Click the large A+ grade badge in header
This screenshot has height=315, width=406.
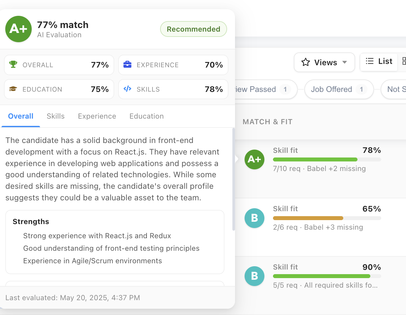point(18,29)
